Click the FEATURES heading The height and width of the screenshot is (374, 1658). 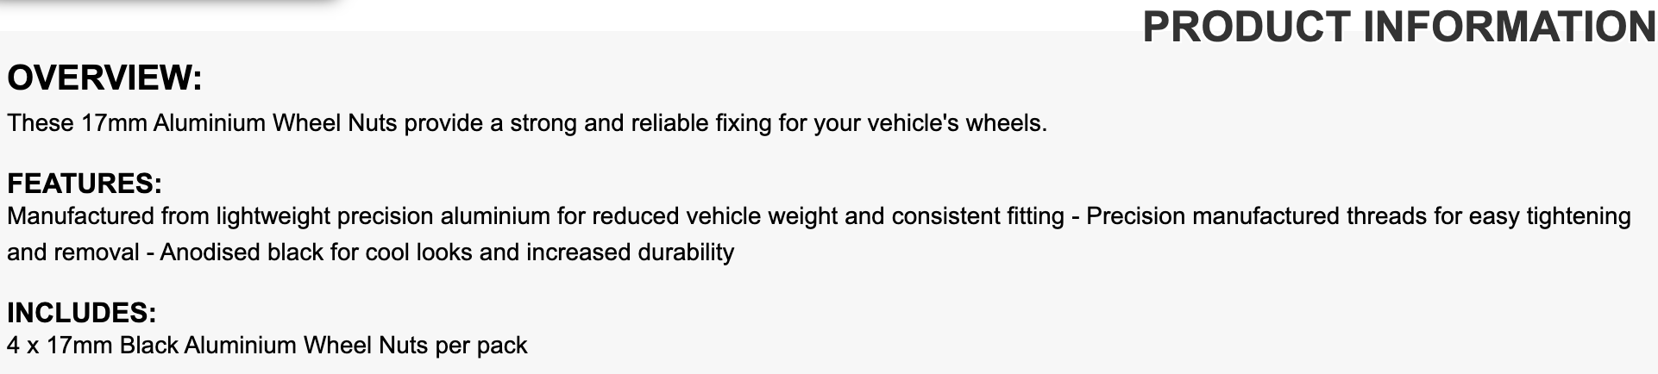(85, 184)
